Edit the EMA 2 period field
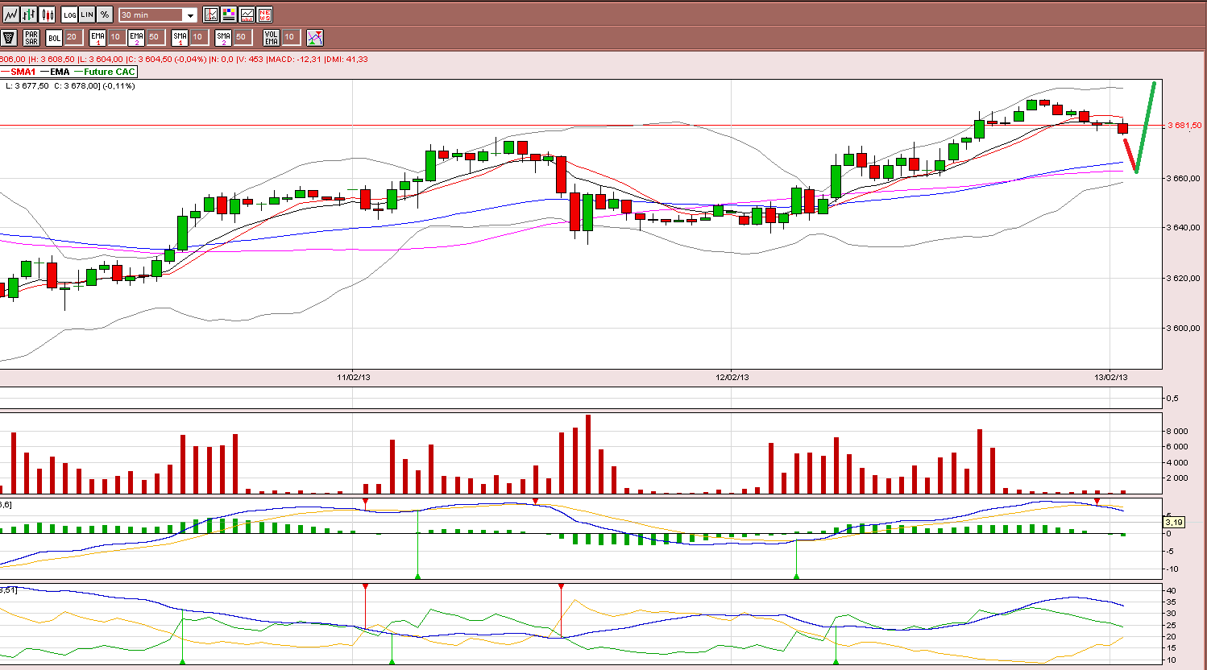 [x=155, y=37]
